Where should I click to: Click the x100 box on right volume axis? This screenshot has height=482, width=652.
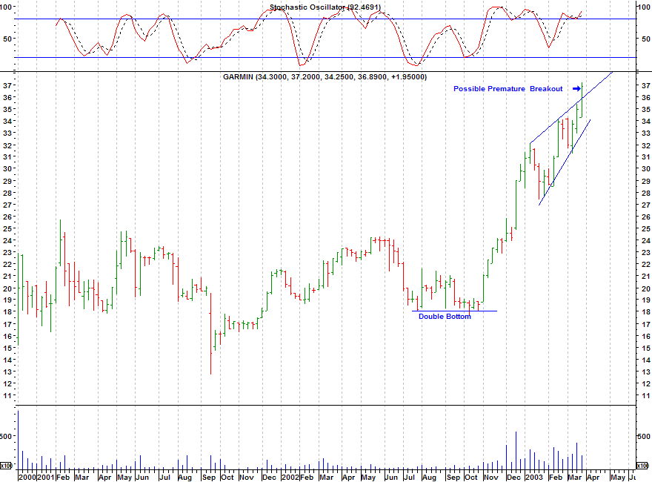pos(644,466)
